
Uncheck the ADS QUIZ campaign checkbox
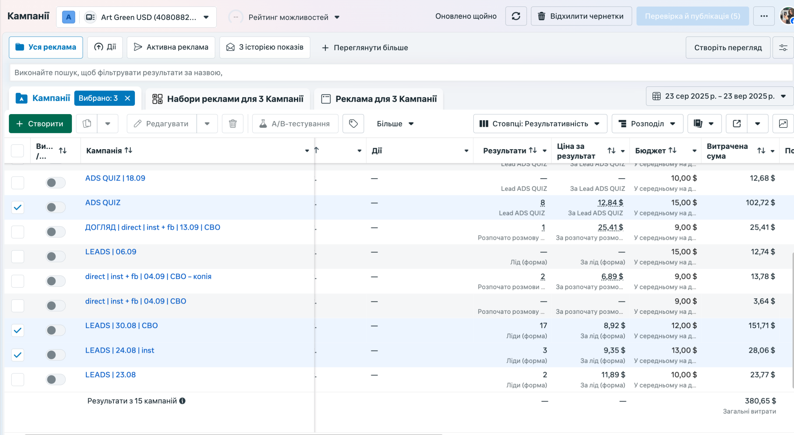click(18, 207)
